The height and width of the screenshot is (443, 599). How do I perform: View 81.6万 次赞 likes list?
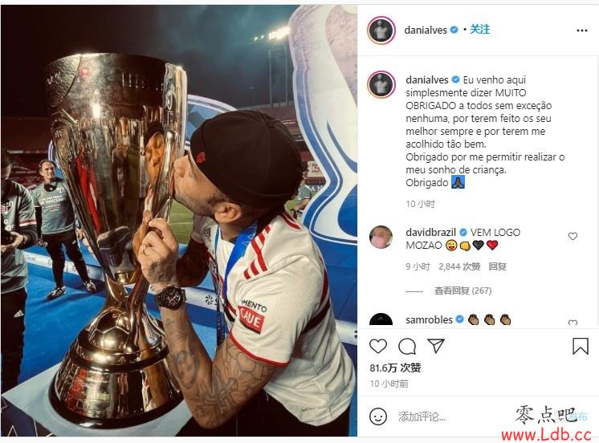pos(395,368)
